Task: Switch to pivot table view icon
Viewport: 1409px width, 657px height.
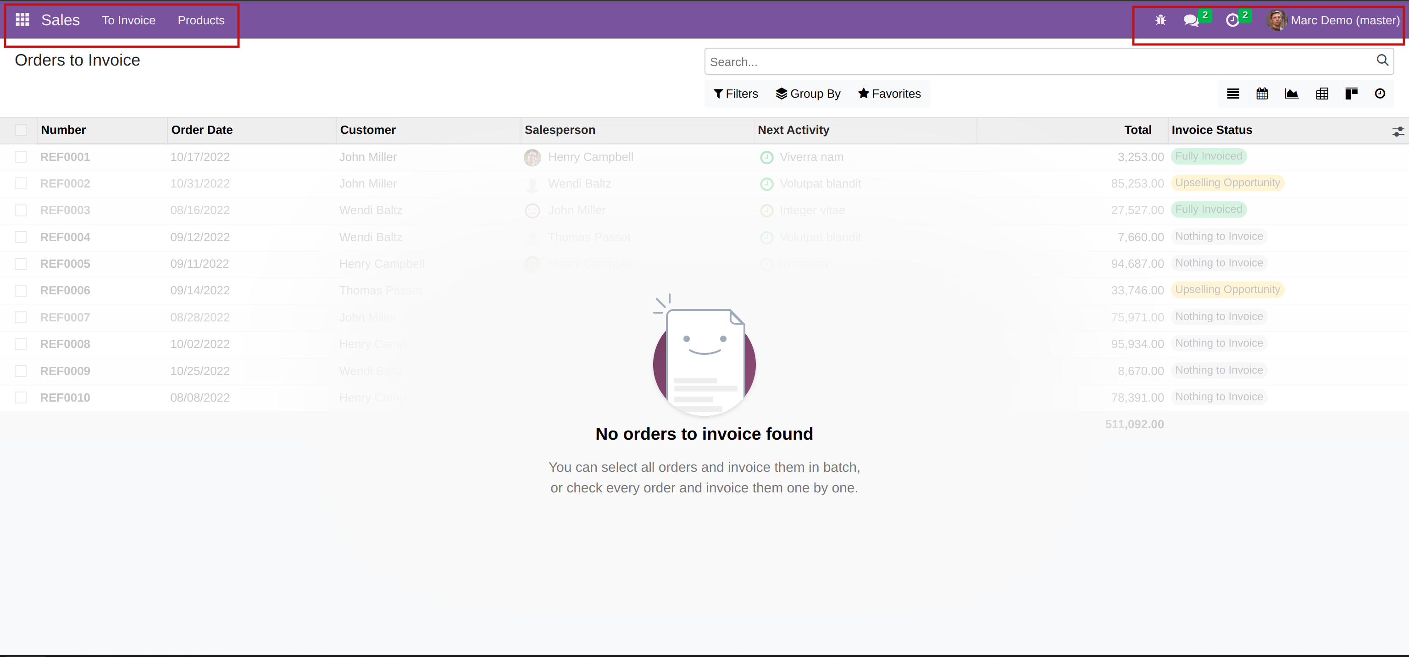Action: pyautogui.click(x=1322, y=94)
